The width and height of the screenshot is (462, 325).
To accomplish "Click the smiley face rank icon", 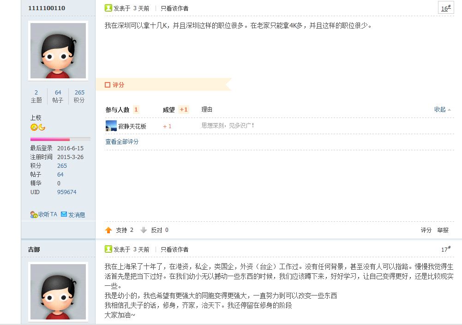I will 34,127.
